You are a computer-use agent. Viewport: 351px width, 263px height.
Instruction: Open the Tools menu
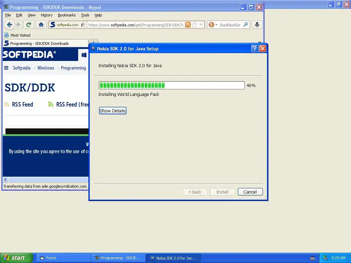point(85,15)
